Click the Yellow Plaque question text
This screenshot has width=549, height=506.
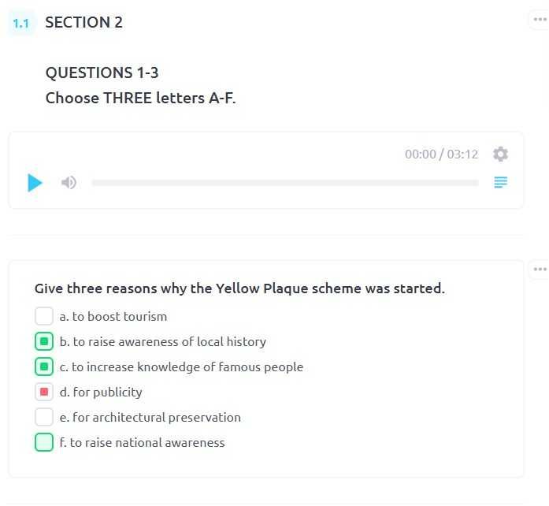pos(239,288)
